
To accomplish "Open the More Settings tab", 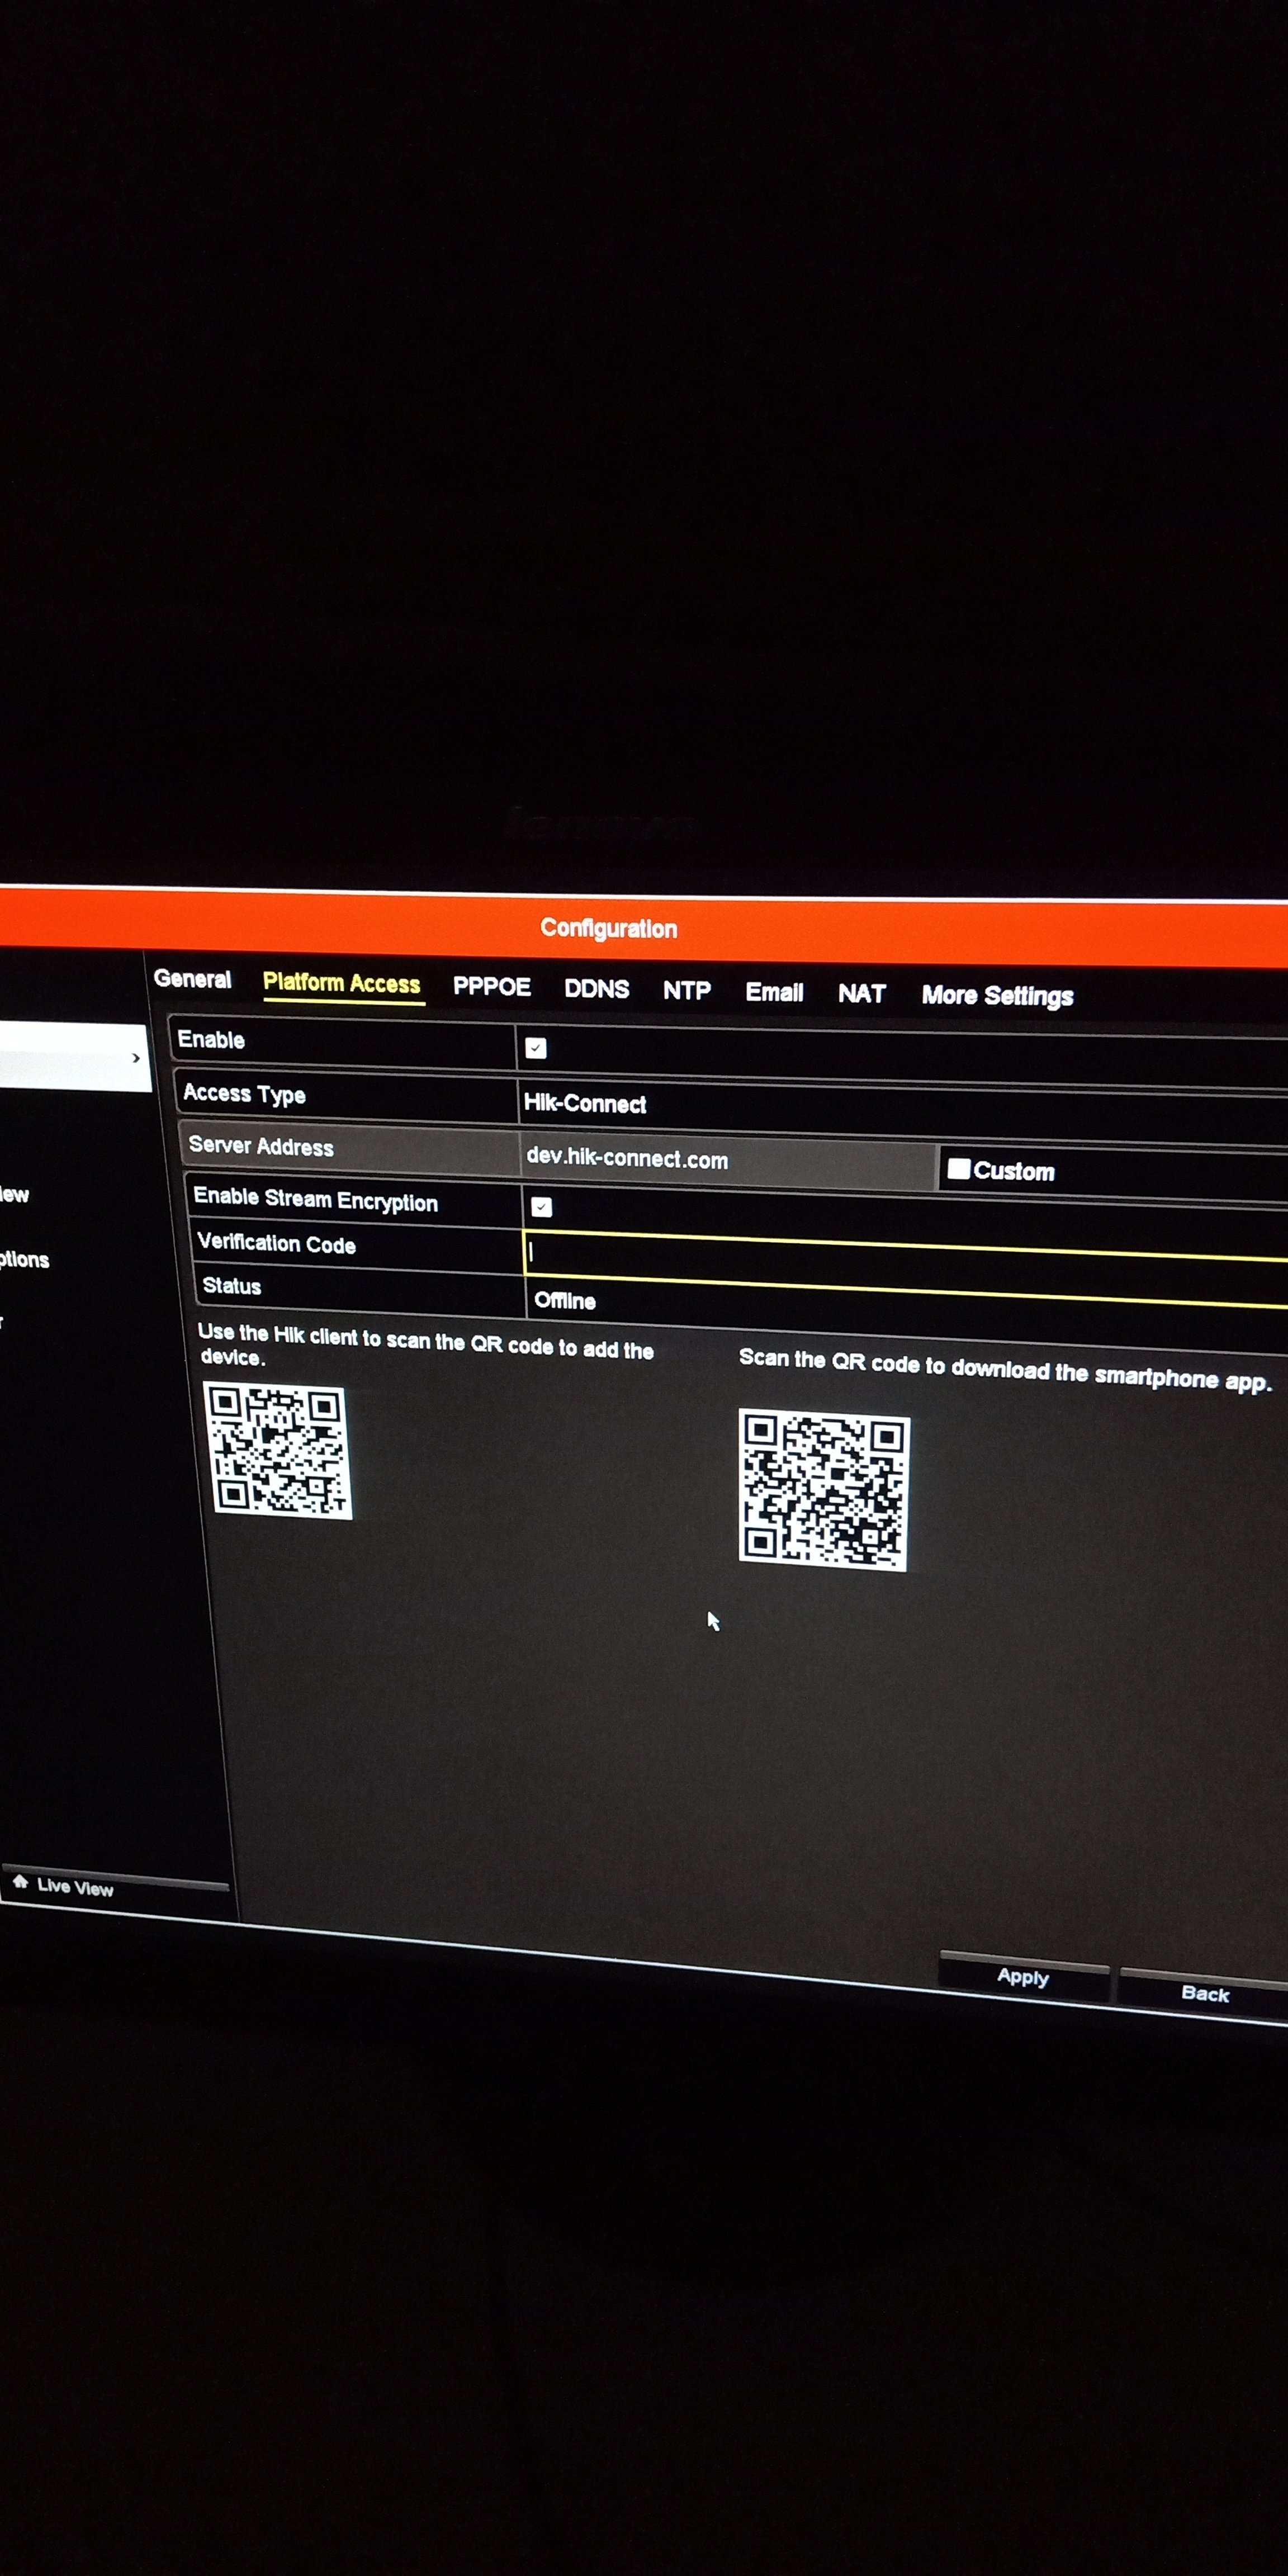I will [997, 996].
